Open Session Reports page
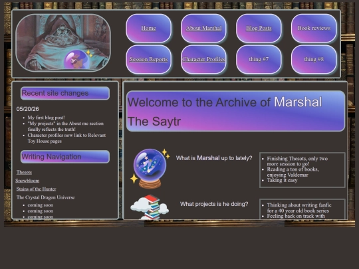359x269 pixels. [149, 59]
